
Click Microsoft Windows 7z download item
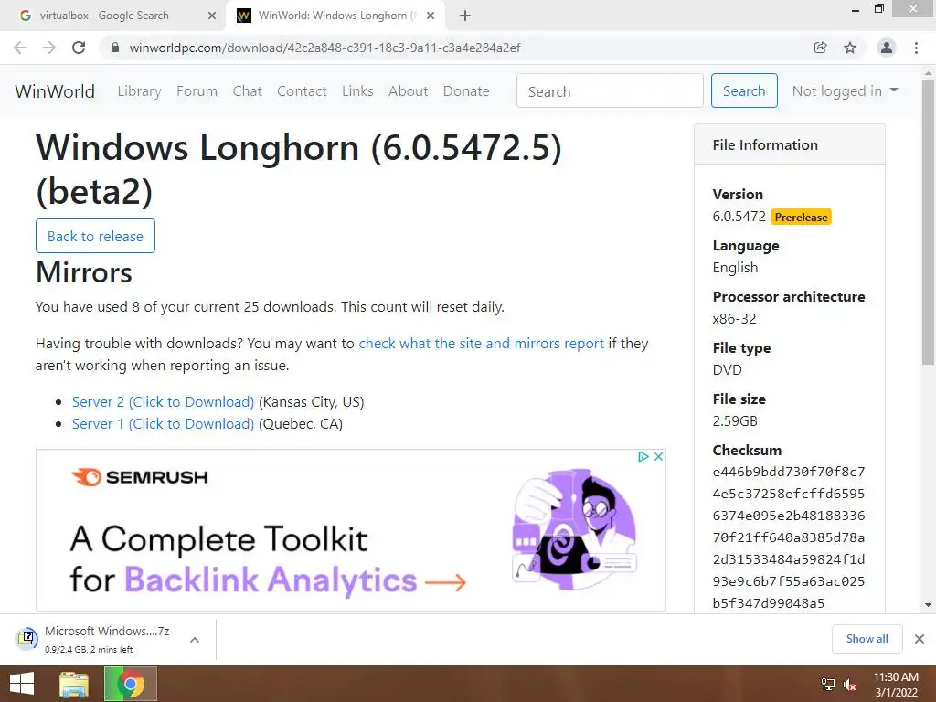108,639
